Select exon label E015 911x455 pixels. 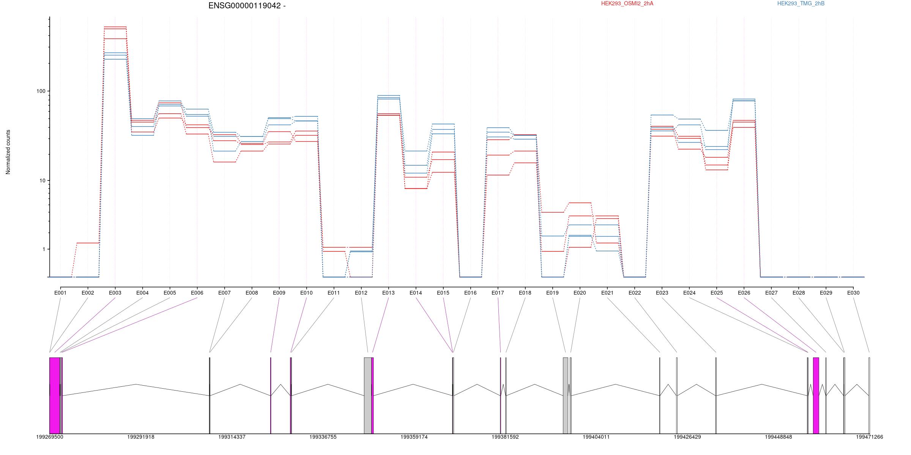point(443,293)
